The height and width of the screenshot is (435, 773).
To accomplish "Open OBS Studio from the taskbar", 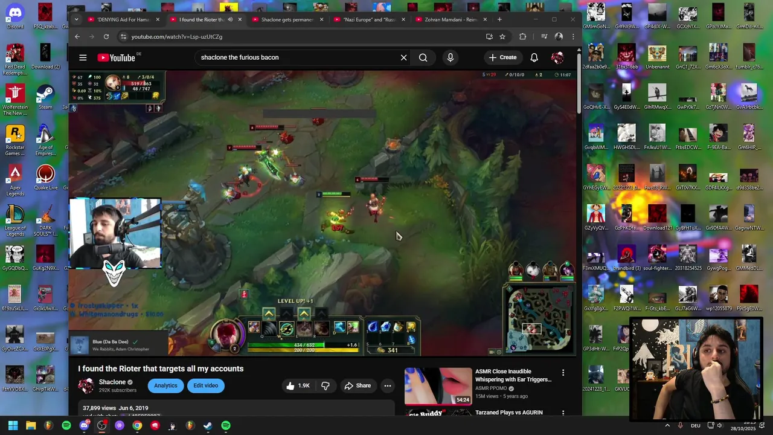I will pyautogui.click(x=102, y=426).
